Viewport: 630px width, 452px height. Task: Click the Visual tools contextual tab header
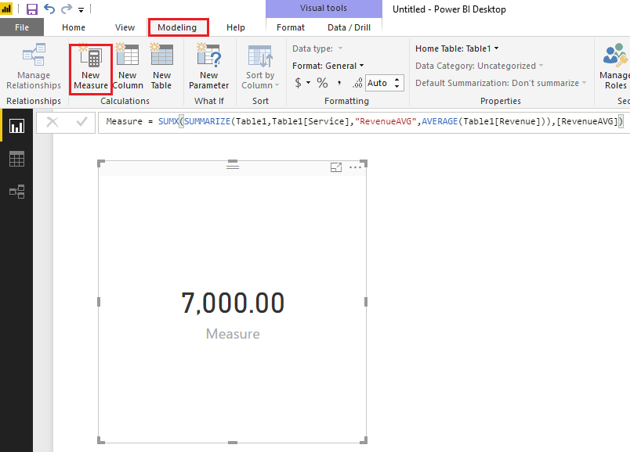pos(324,8)
